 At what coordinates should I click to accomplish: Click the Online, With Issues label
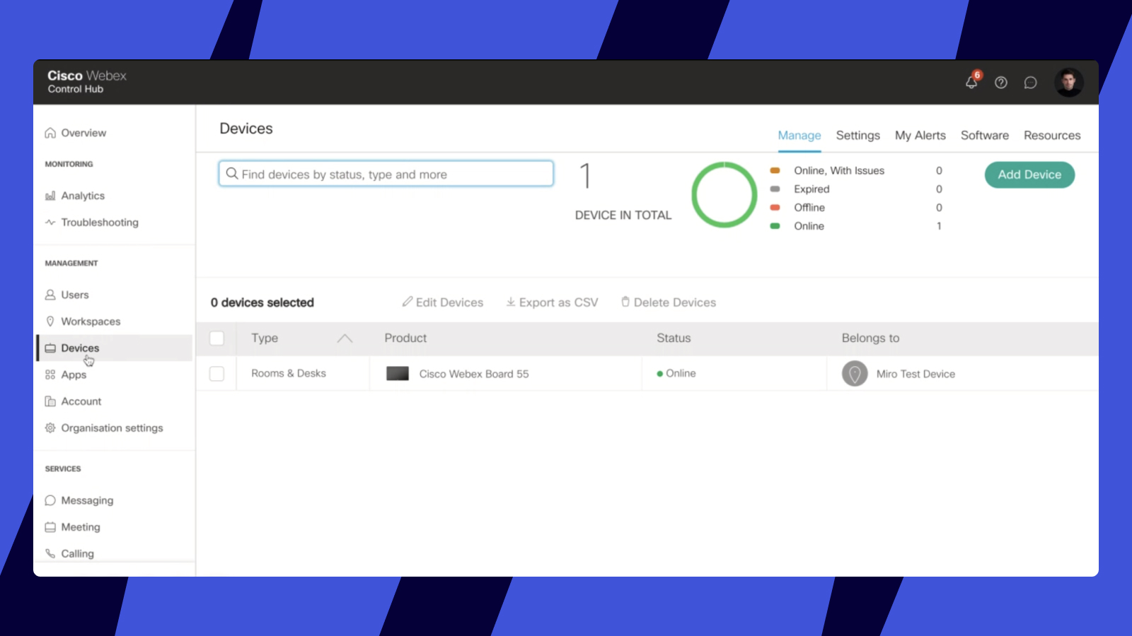pyautogui.click(x=839, y=170)
